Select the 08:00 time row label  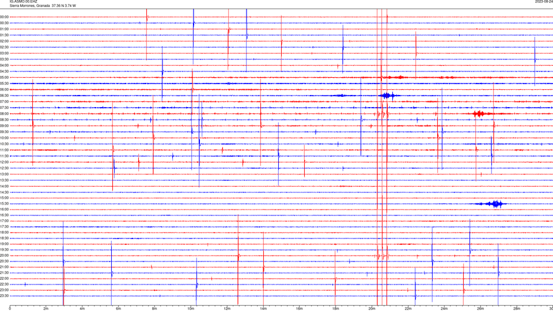tap(5, 113)
